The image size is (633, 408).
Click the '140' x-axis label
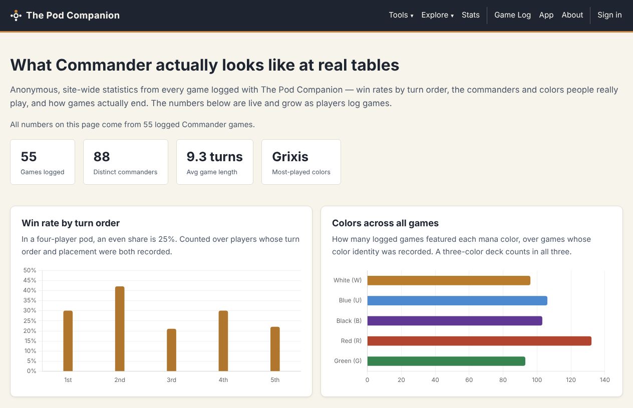604,380
